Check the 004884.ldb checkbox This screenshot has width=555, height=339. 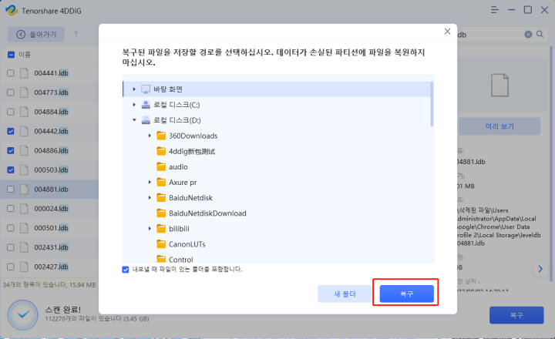pyautogui.click(x=11, y=112)
